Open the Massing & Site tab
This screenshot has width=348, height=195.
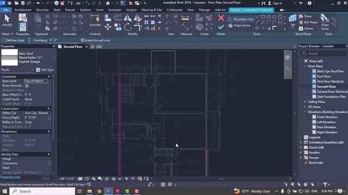click(x=152, y=10)
